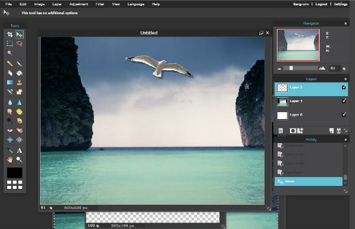Select the Bloat tool
The width and height of the screenshot is (355, 229).
[9, 140]
